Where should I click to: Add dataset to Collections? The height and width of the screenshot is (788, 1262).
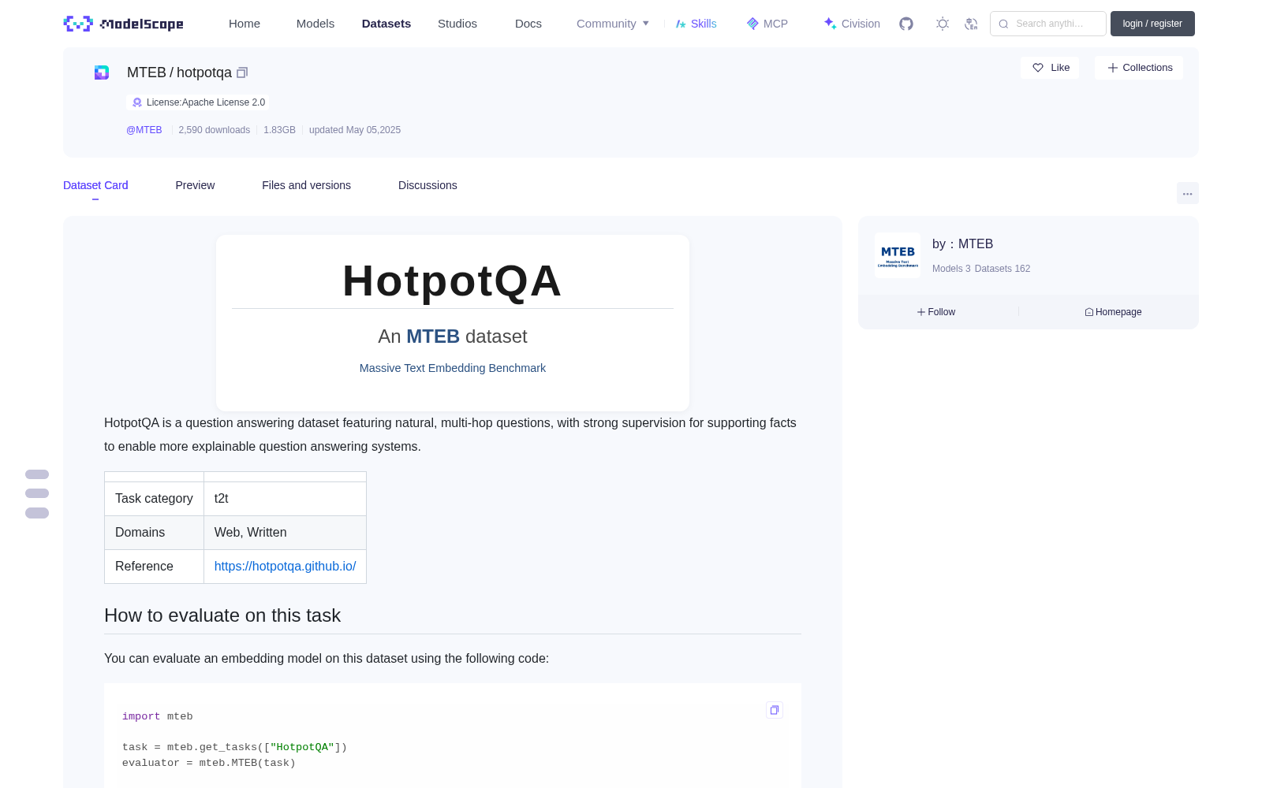click(1140, 68)
